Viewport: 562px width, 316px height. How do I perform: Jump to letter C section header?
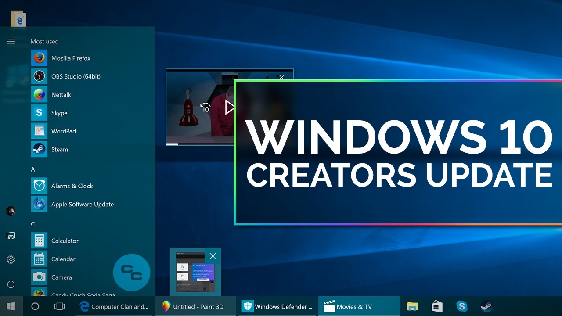(33, 224)
